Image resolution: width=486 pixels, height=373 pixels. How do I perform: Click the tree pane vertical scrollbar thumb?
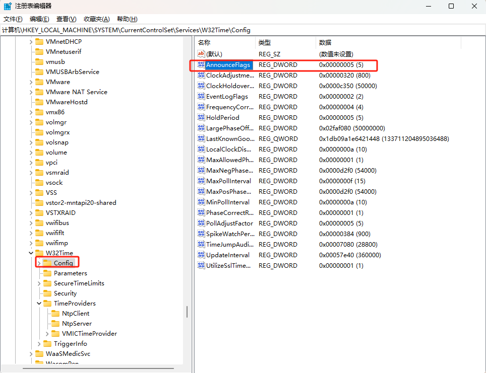(x=187, y=312)
